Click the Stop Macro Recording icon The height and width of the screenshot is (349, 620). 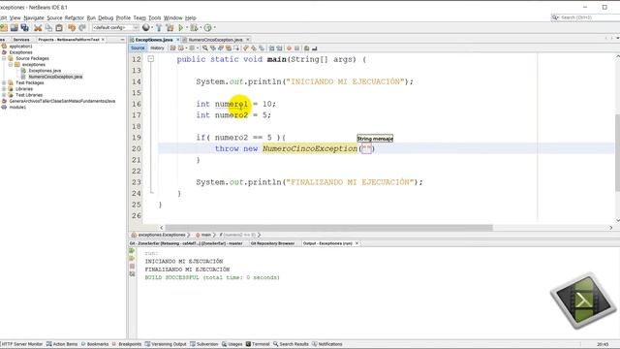(x=297, y=48)
